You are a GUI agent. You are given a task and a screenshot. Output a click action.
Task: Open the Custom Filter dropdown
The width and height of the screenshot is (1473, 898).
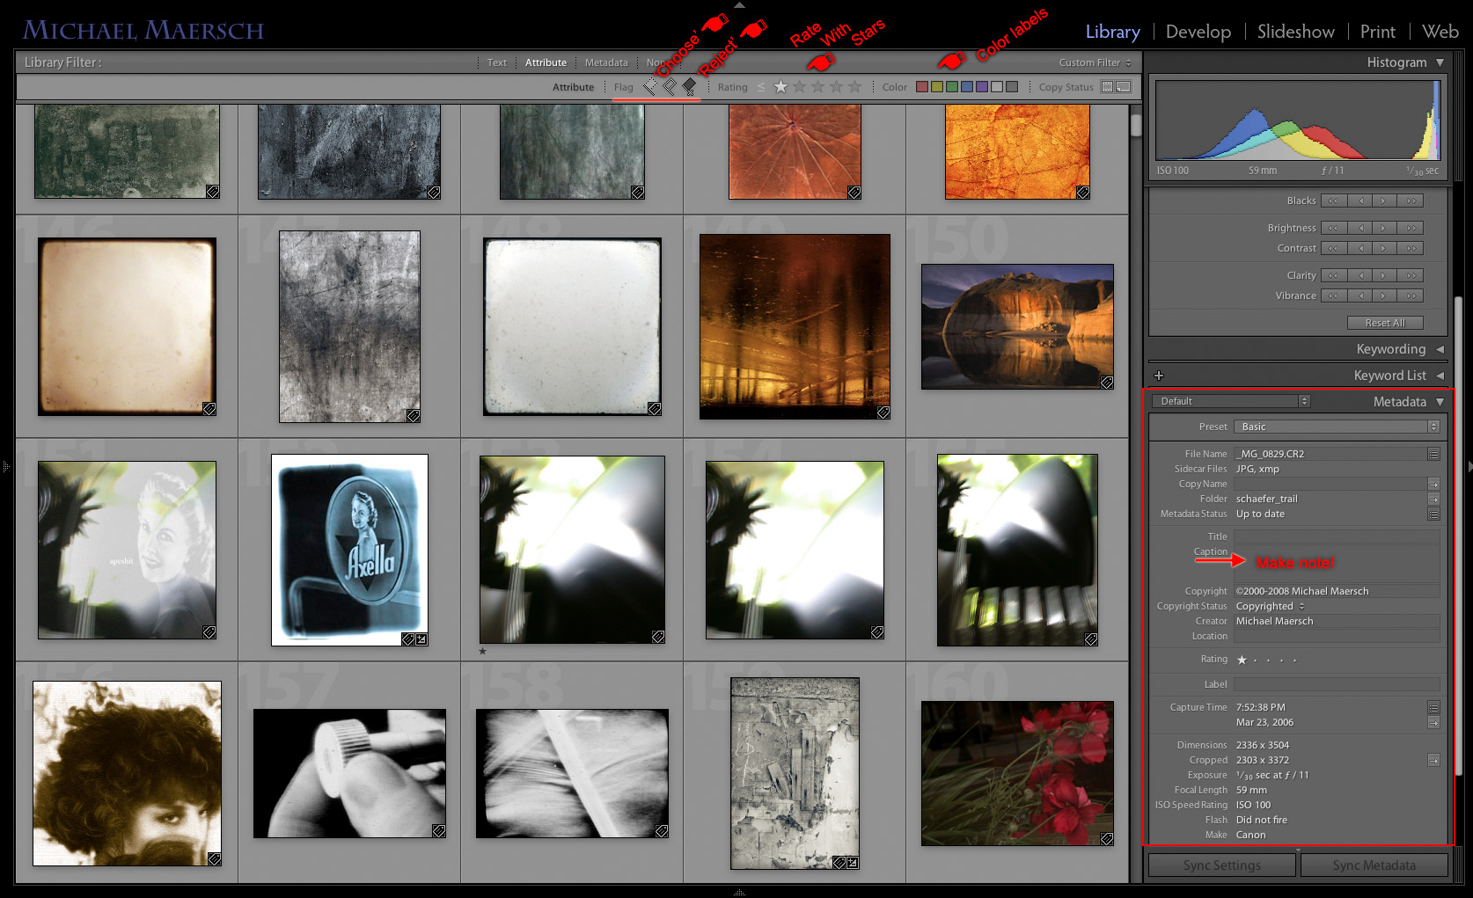click(x=1091, y=62)
